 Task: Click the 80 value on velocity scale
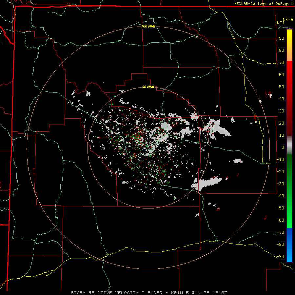[x=282, y=50]
